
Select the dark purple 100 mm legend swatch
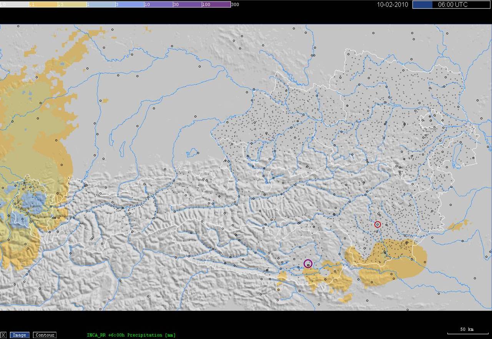[x=216, y=5]
